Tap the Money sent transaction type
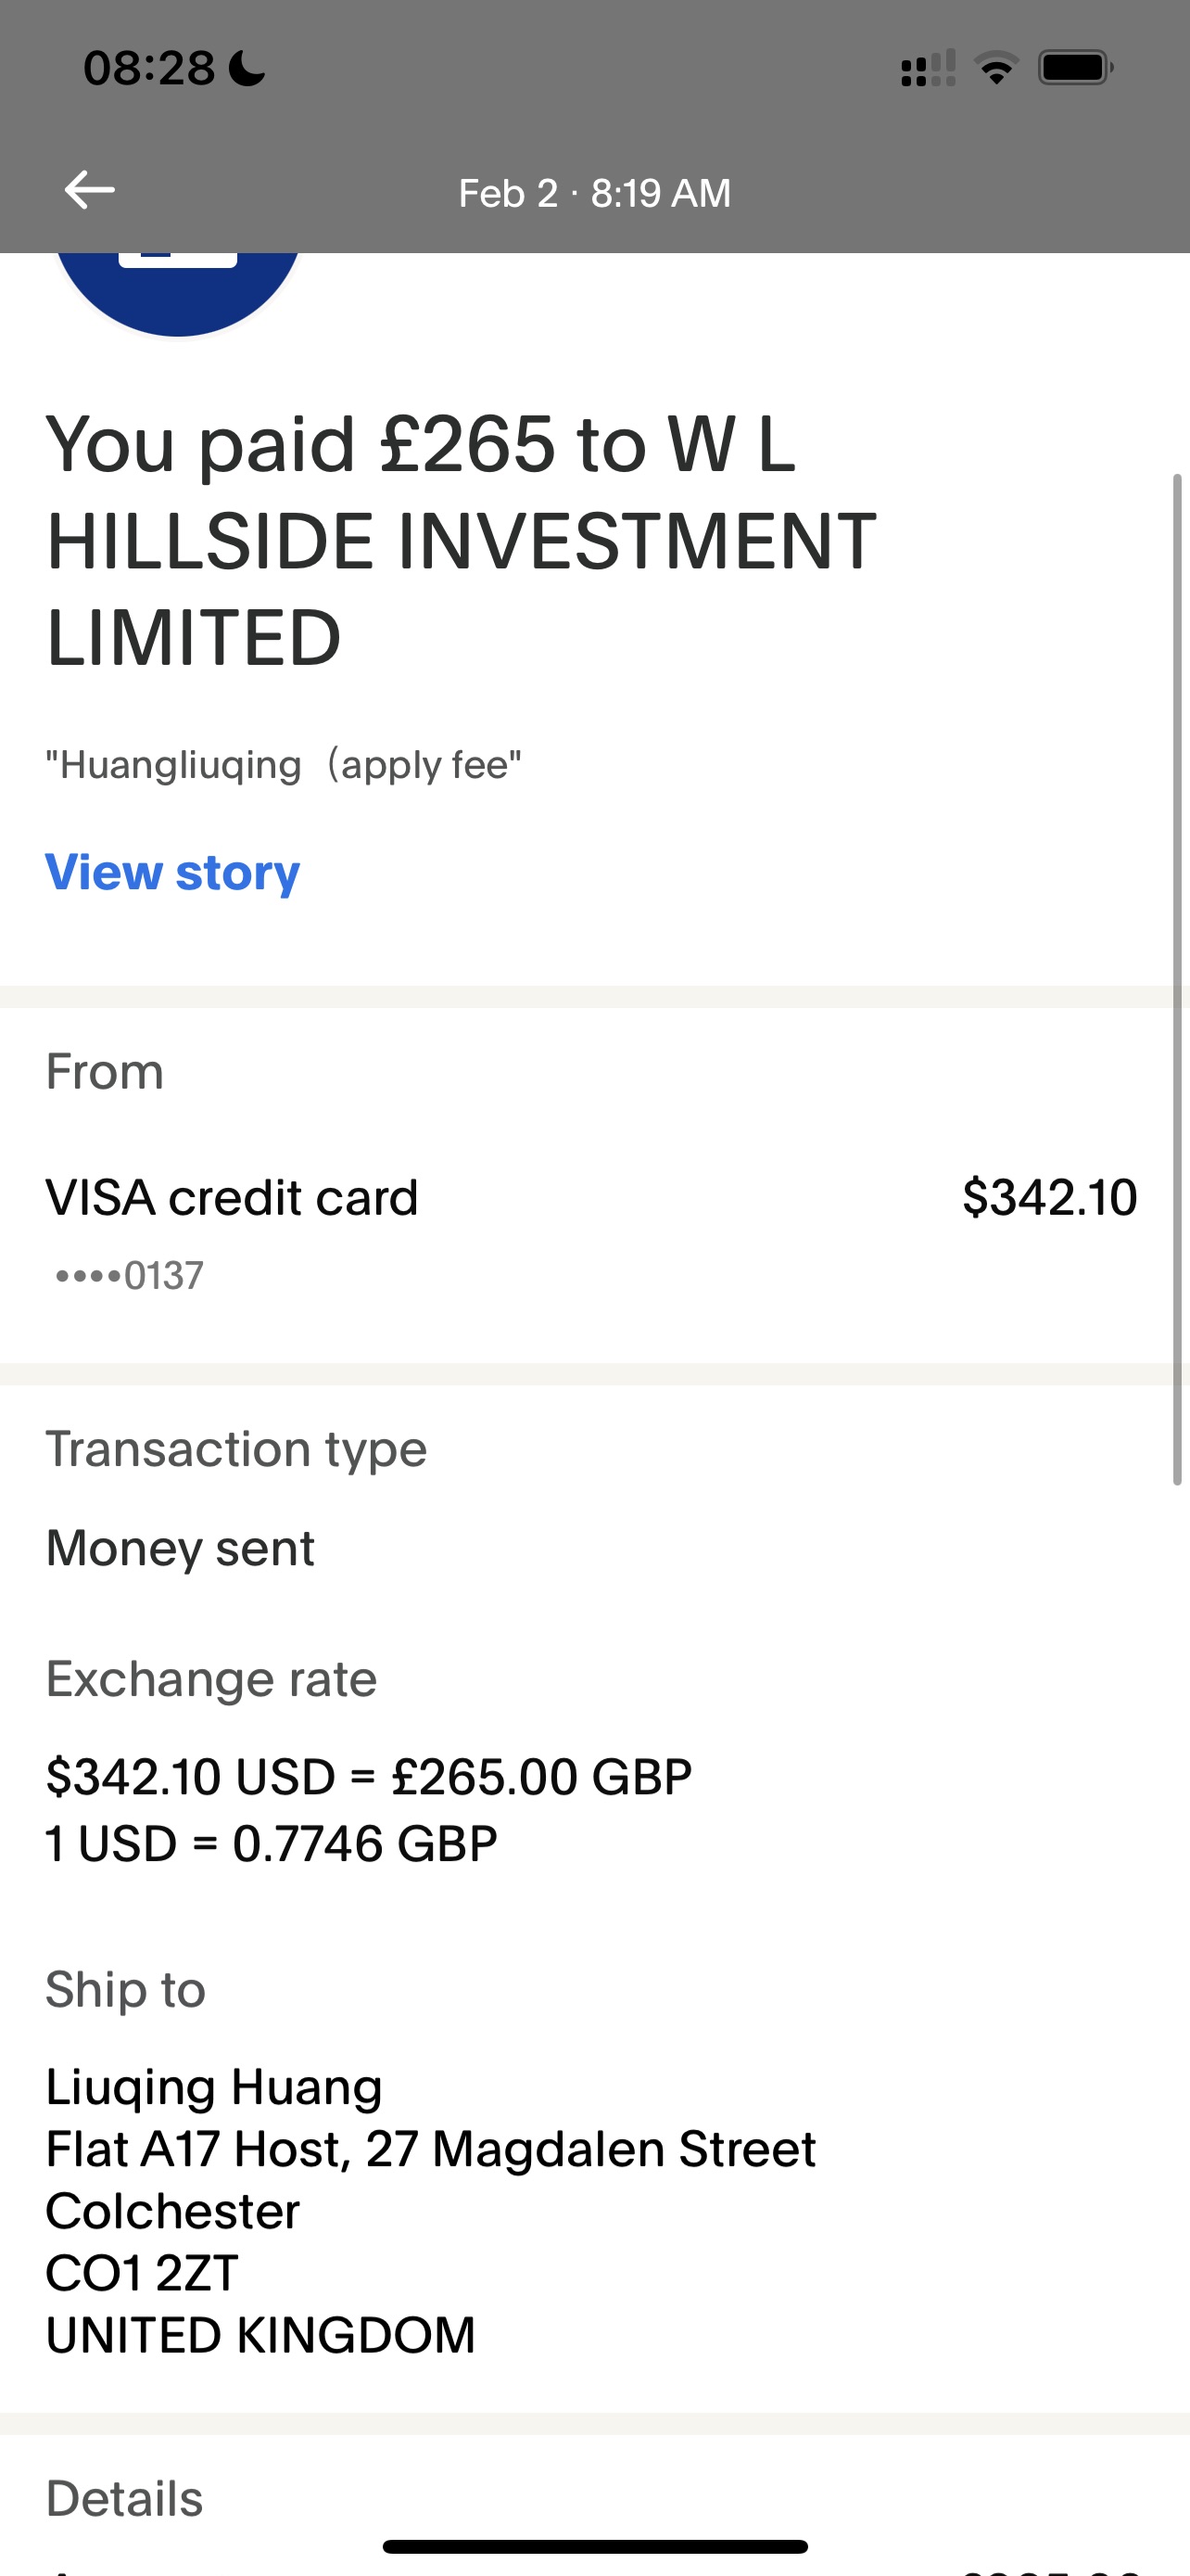This screenshot has height=2576, width=1190. pos(180,1548)
